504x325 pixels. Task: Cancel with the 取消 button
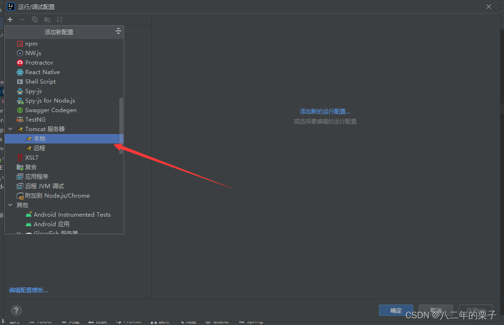(436, 310)
